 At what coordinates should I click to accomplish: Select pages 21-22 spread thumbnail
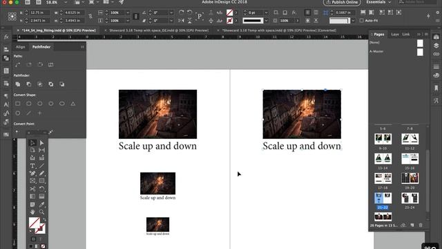(383, 199)
